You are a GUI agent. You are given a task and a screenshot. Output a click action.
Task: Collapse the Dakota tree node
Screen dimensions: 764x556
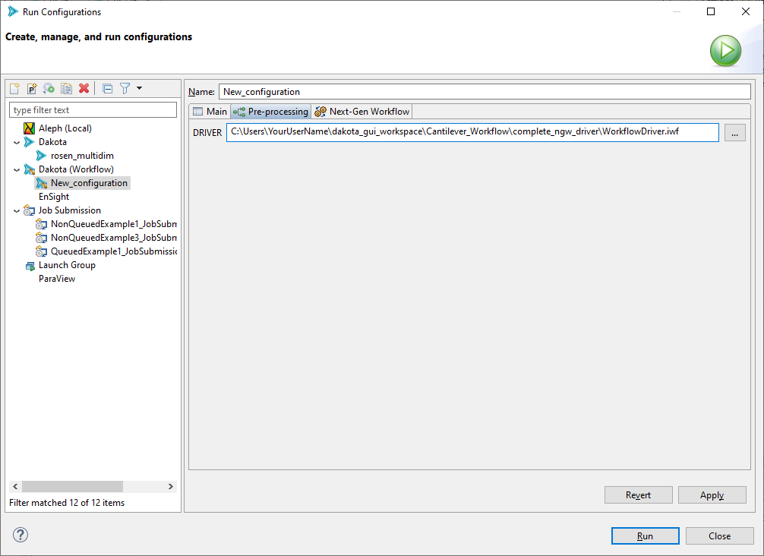tap(16, 141)
